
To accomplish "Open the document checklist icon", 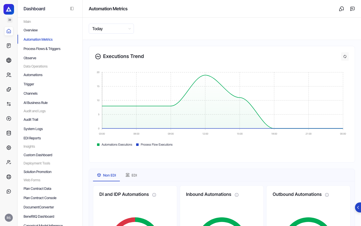I will coord(9,46).
